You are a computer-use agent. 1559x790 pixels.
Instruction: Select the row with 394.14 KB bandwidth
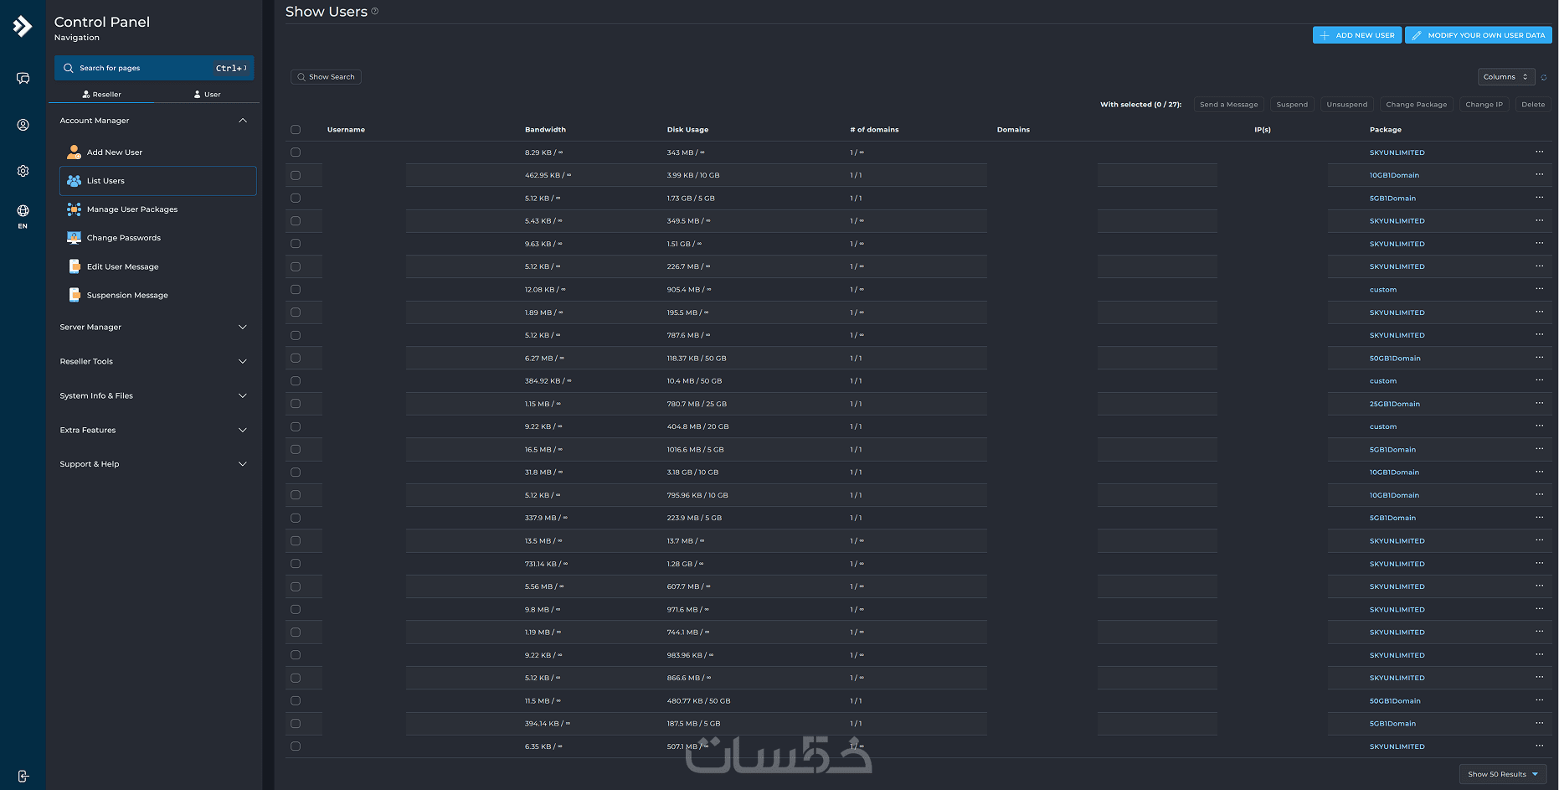[296, 724]
